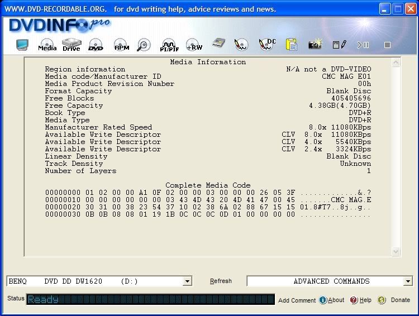Click the scroll down arrow in info panel
Screen dimensions: 419x316
point(396,251)
